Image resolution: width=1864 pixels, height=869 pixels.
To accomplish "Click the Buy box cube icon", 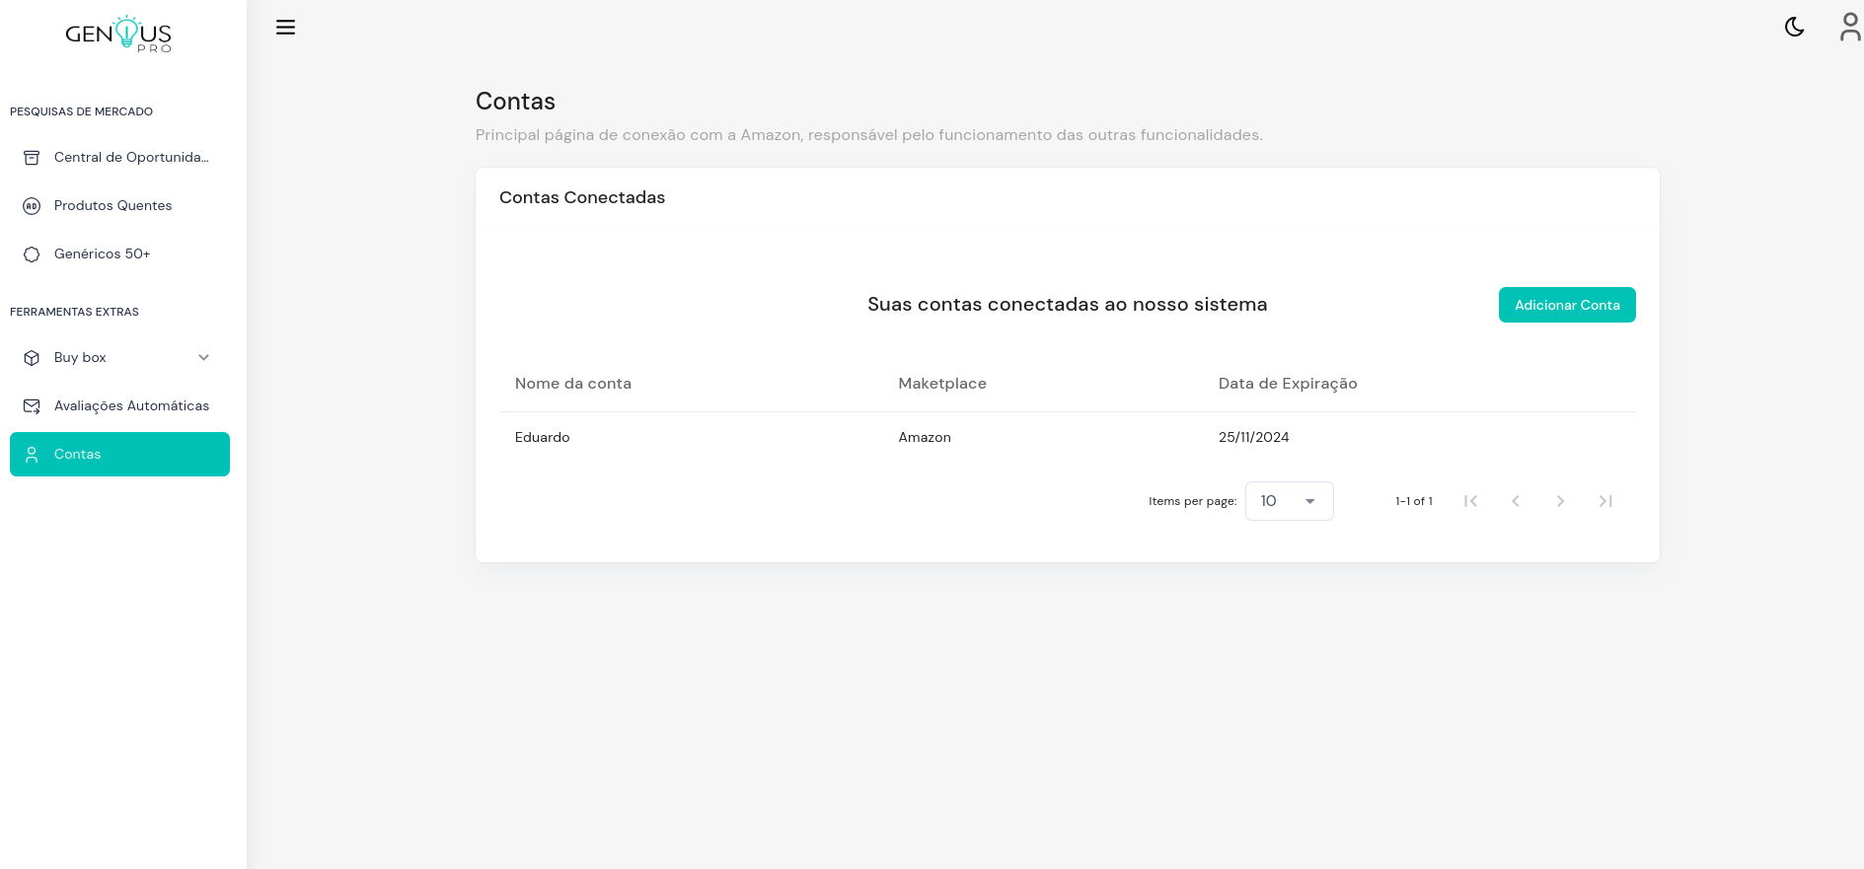I will tap(32, 358).
